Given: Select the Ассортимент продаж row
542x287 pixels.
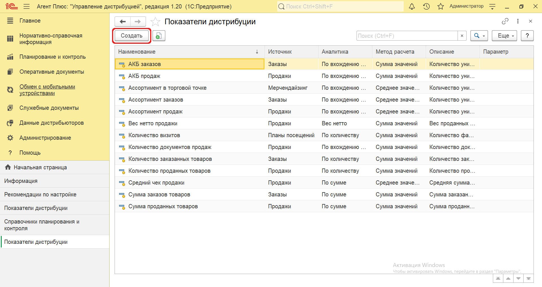Looking at the screenshot, I should point(324,111).
